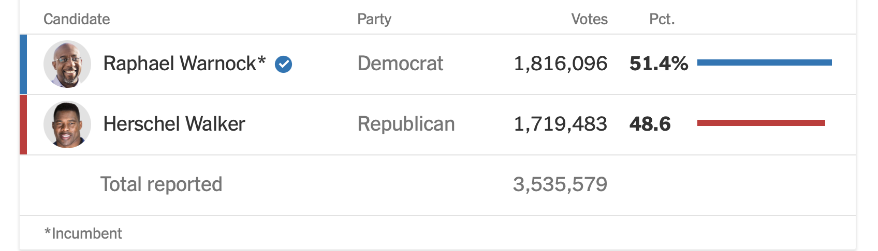This screenshot has height=251, width=878.
Task: Click the Democrat party label
Action: [400, 64]
